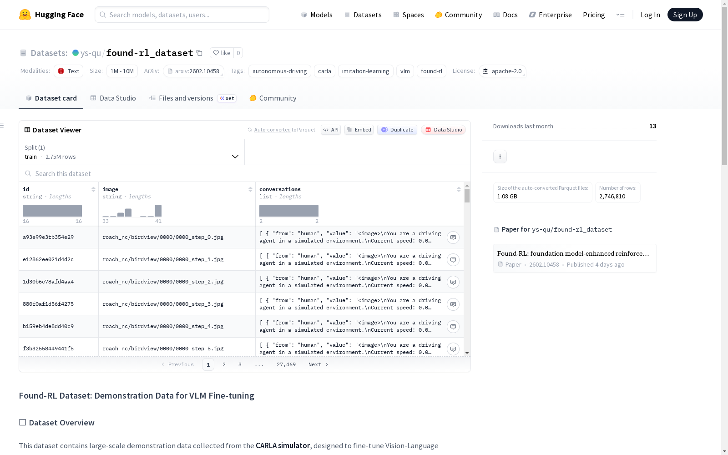The height and width of the screenshot is (455, 728).
Task: Click the Datasets breadcrumb icon
Action: coord(23,53)
